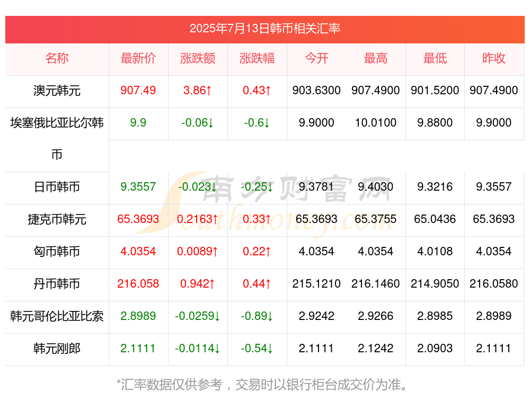This screenshot has width=530, height=401.
Task: Click red latest price 216.058
Action: 138,284
